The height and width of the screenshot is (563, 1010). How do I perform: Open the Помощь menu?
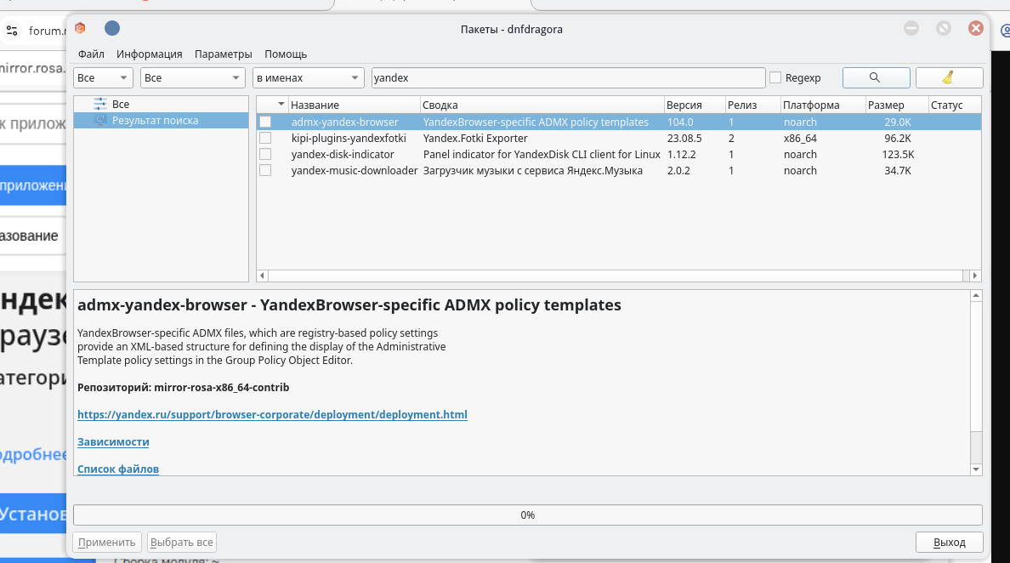tap(286, 54)
